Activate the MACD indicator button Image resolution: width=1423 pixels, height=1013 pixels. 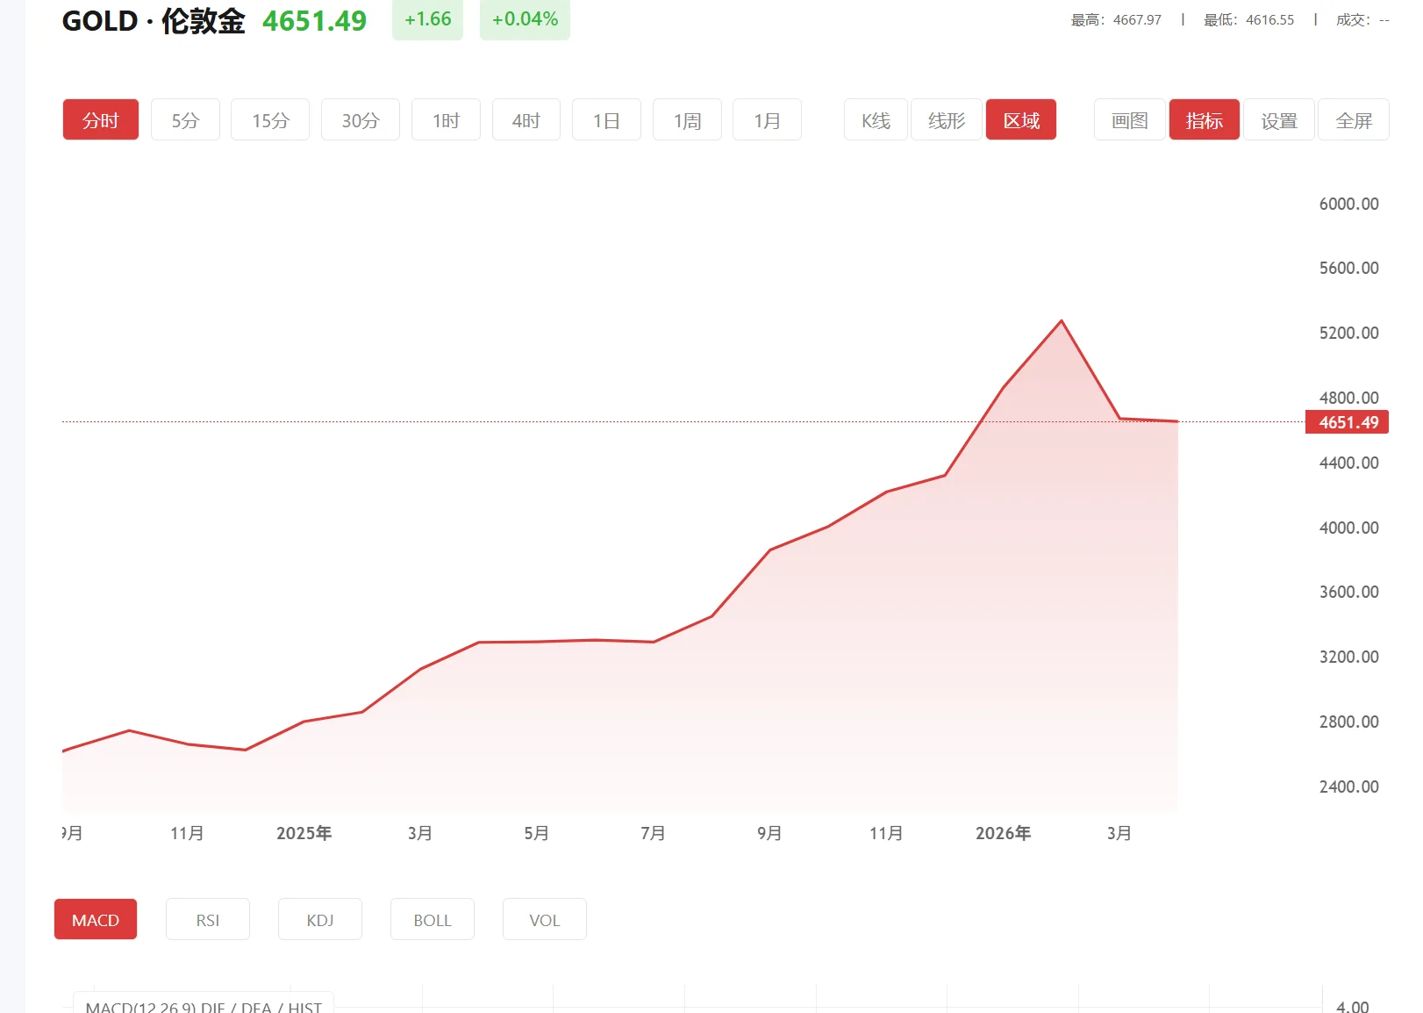(x=95, y=919)
